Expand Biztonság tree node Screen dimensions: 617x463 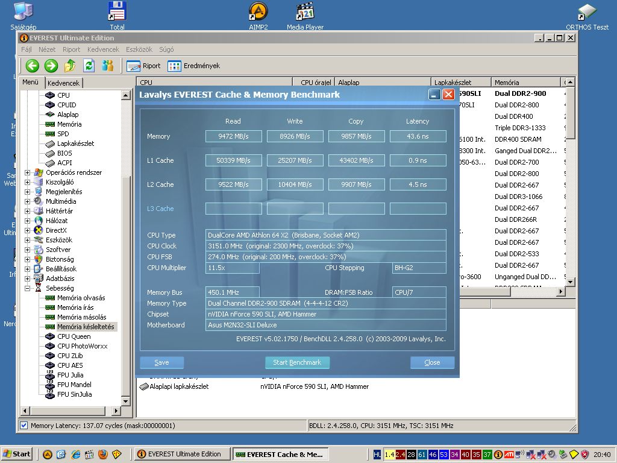coord(27,259)
